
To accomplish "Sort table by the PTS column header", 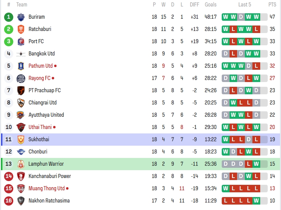I will 272,5.
